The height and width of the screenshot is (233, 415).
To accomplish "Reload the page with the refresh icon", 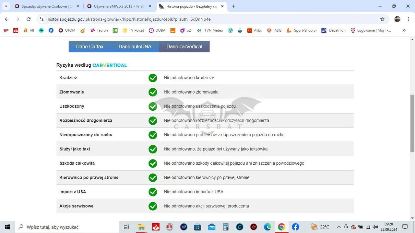I will click(x=29, y=19).
